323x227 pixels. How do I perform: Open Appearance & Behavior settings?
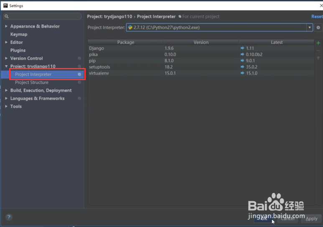pyautogui.click(x=35, y=26)
